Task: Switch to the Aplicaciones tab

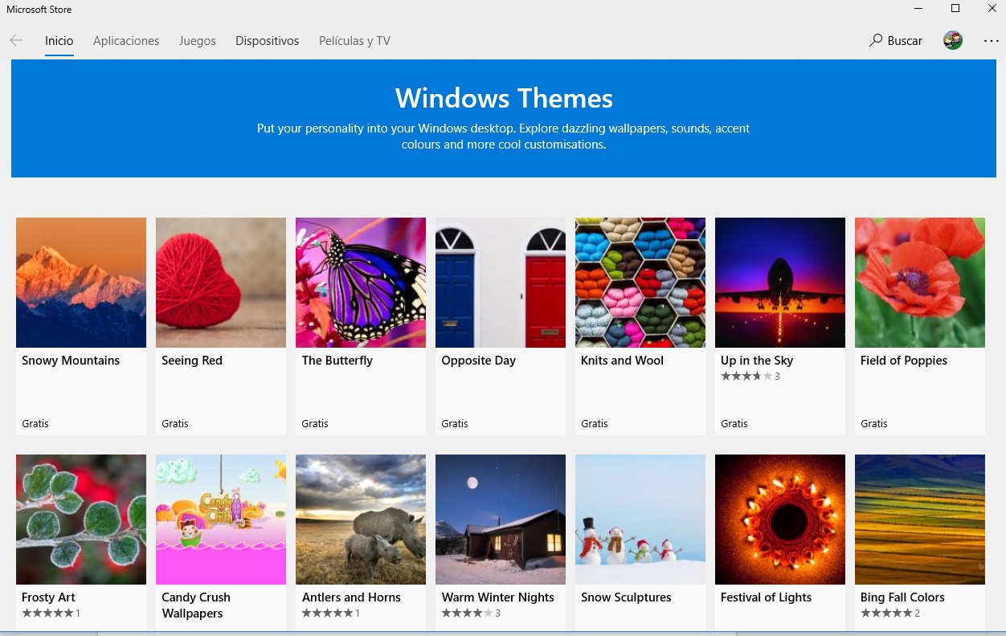Action: tap(125, 40)
